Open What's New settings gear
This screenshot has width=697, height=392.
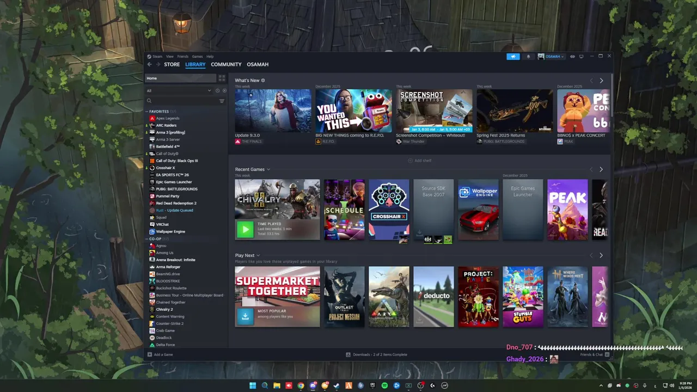click(263, 81)
